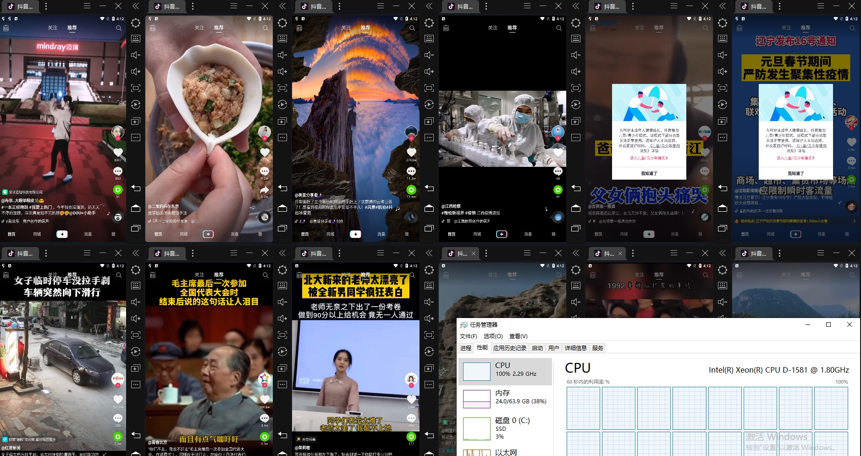Image resolution: width=861 pixels, height=456 pixels.
Task: Click the fullscreen icon in the sidebar beside the mindray video
Action: tap(136, 88)
